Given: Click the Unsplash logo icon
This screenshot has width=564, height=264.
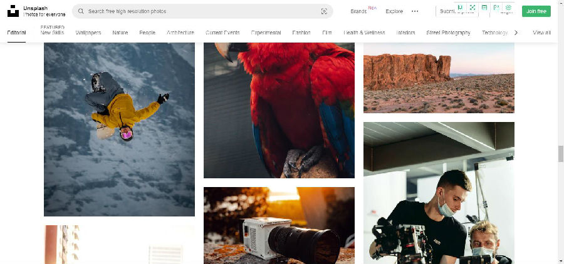Looking at the screenshot, I should pos(13,11).
